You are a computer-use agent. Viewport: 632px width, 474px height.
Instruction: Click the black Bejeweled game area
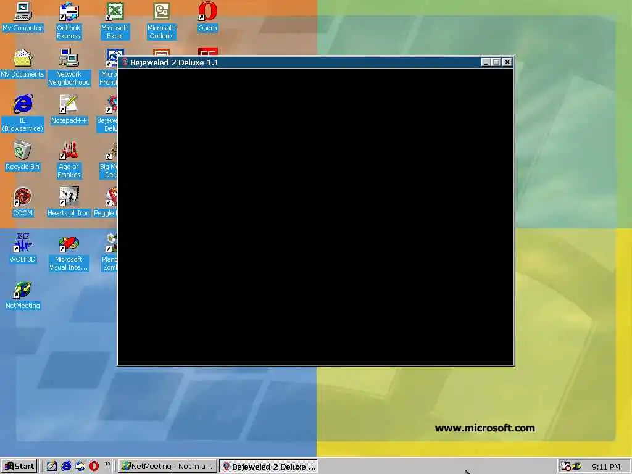pyautogui.click(x=315, y=217)
